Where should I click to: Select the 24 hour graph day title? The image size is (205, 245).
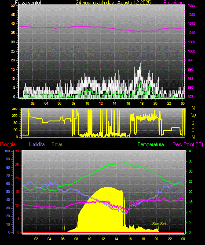113,3
